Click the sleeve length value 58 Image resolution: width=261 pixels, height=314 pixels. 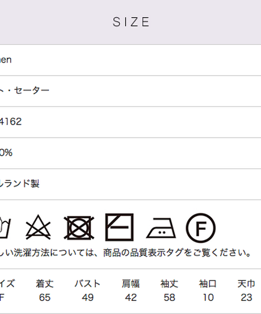170,298
